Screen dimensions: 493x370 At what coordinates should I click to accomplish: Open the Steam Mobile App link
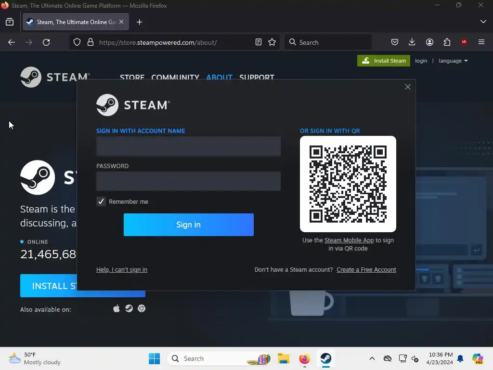349,240
